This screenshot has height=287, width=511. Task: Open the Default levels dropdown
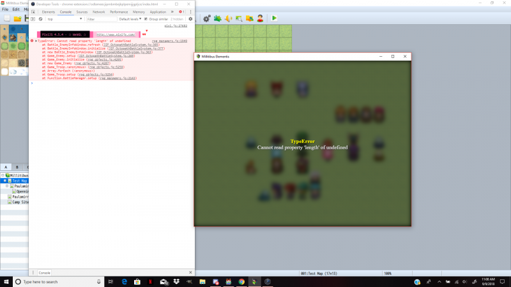pos(130,19)
